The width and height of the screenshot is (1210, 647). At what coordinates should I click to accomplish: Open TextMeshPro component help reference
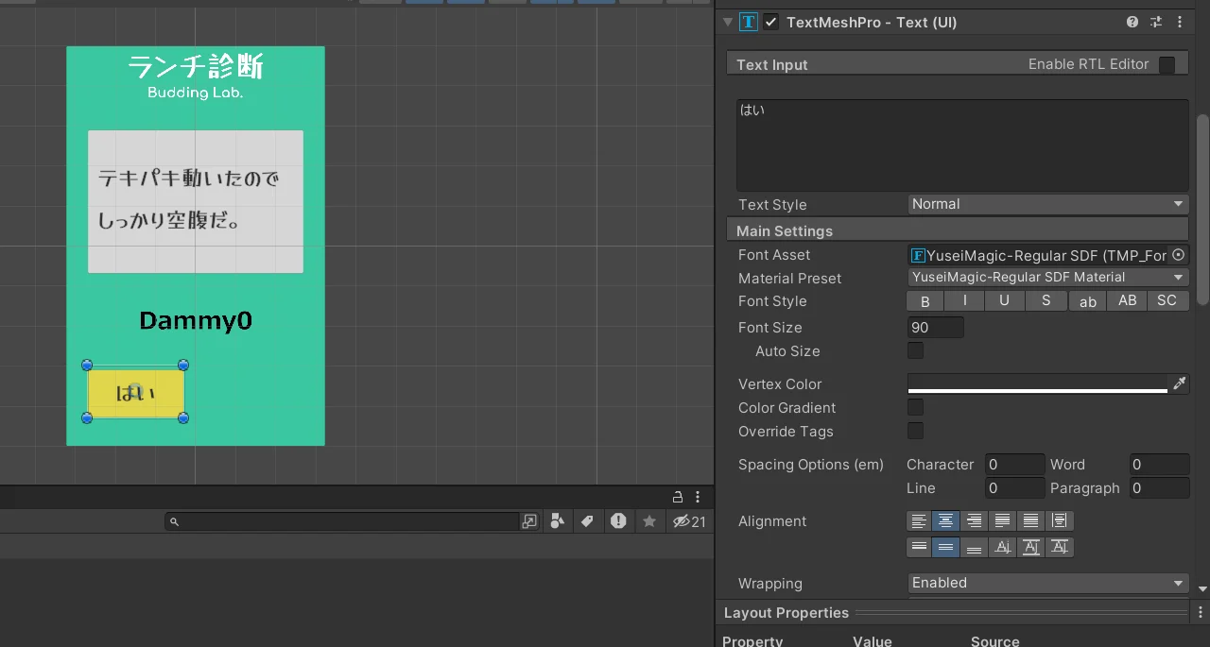pyautogui.click(x=1132, y=22)
